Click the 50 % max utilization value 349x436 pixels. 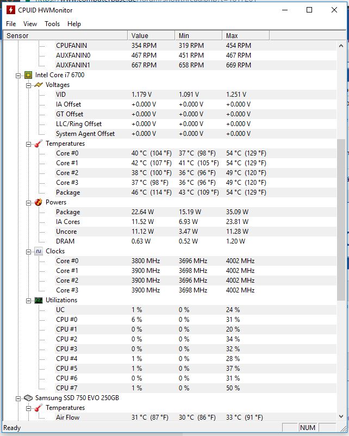[233, 388]
